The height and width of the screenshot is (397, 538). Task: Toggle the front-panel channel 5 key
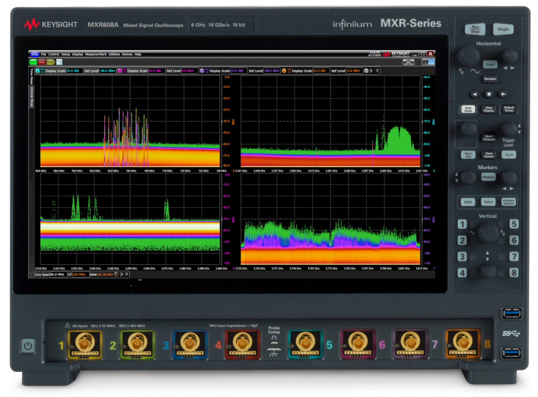pyautogui.click(x=514, y=224)
